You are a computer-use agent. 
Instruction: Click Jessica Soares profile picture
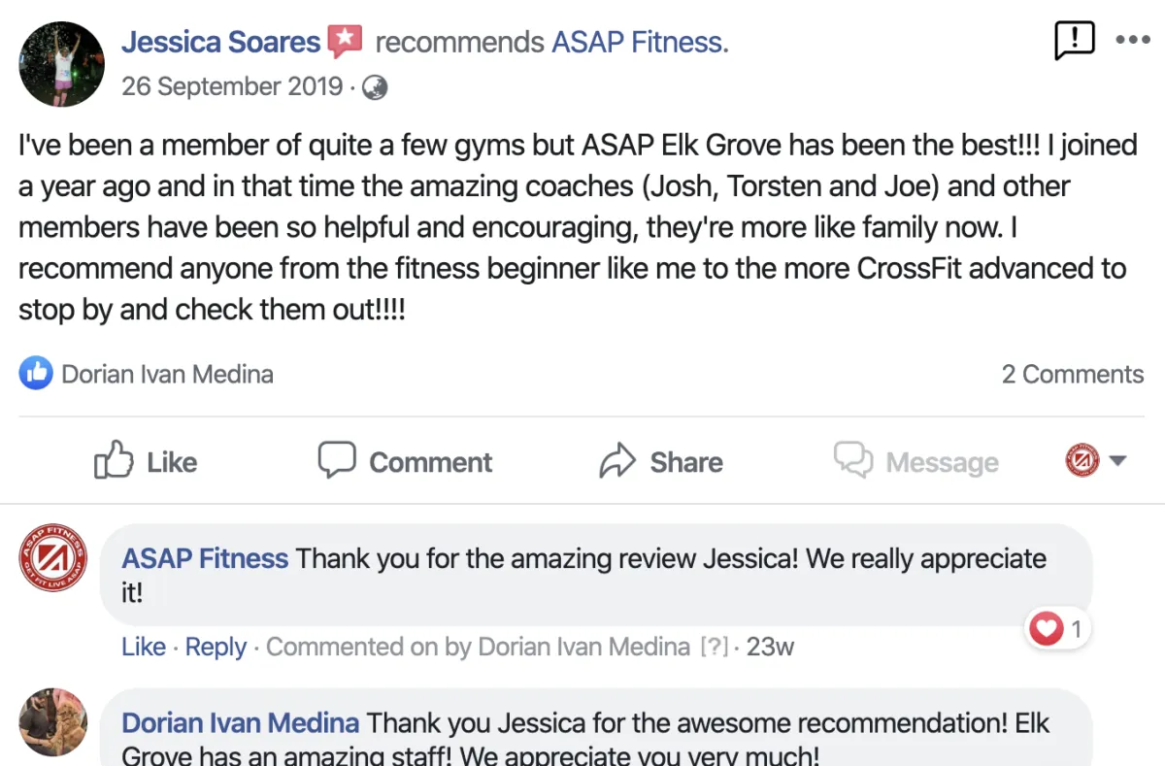point(61,64)
